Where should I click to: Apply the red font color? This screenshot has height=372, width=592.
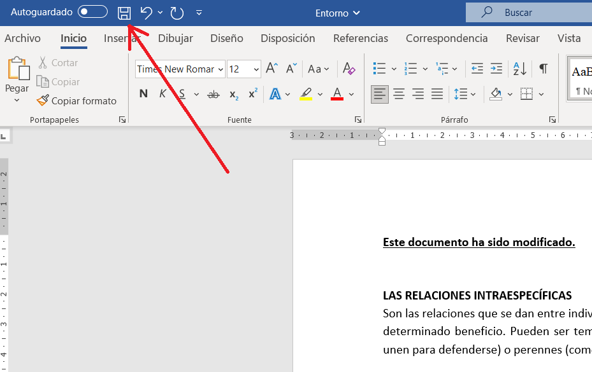tap(336, 94)
